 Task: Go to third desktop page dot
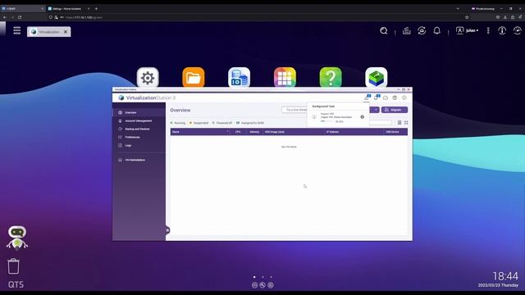pyautogui.click(x=272, y=277)
